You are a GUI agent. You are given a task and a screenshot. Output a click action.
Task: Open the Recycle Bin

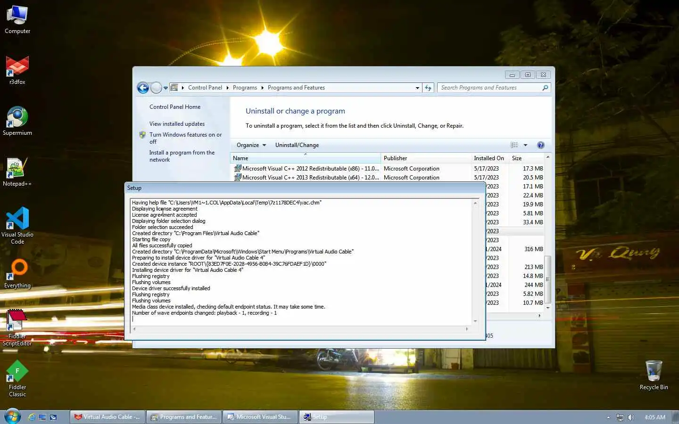pos(654,376)
